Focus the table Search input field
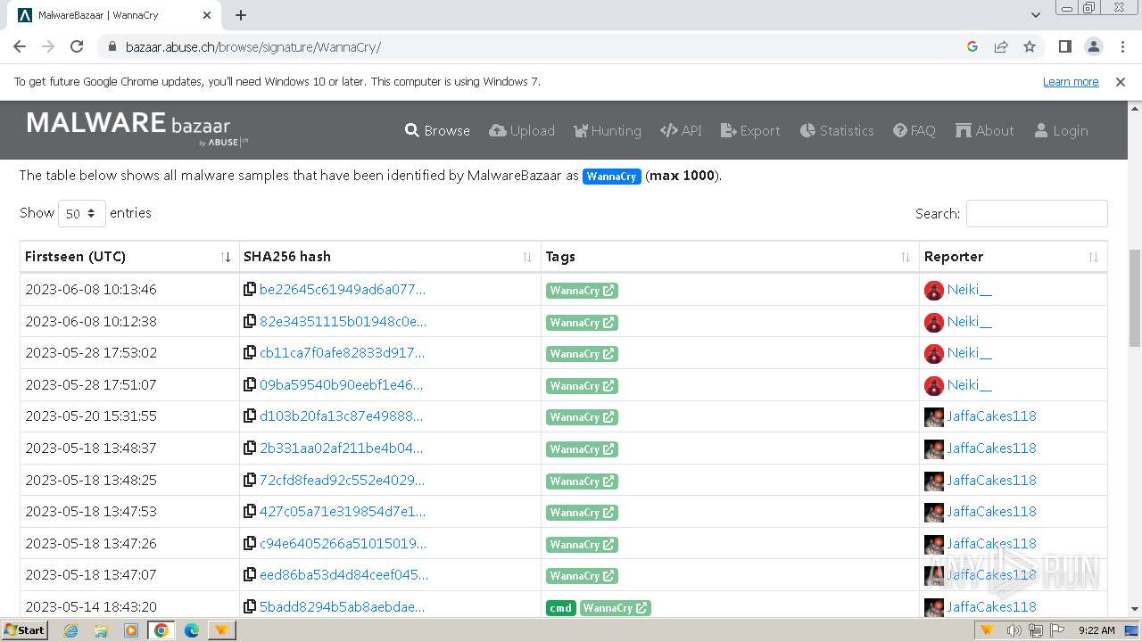The width and height of the screenshot is (1142, 642). click(1037, 214)
